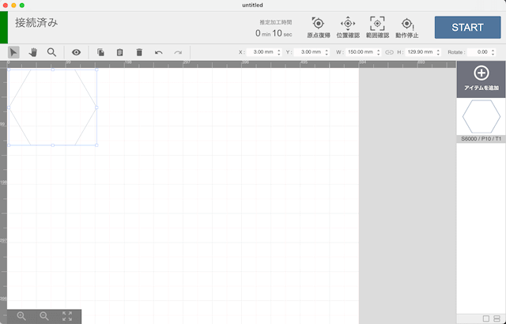Click the paste clipboard icon

coord(119,52)
